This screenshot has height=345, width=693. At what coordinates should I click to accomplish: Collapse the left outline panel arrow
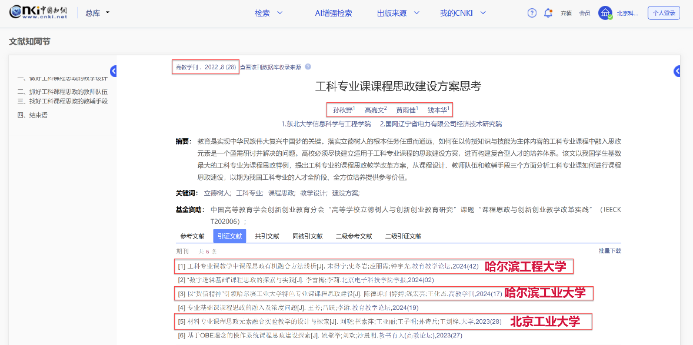pyautogui.click(x=114, y=71)
